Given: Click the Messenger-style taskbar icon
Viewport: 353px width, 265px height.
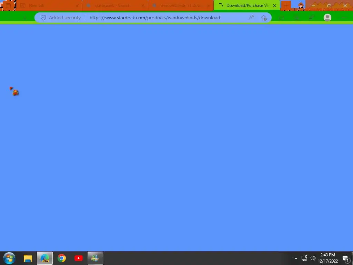Looking at the screenshot, I should [x=95, y=258].
